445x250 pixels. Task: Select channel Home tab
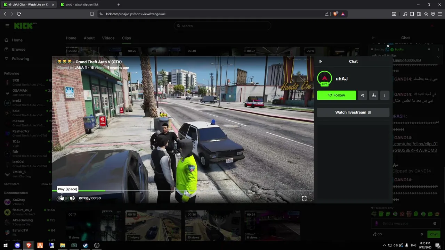point(71,38)
